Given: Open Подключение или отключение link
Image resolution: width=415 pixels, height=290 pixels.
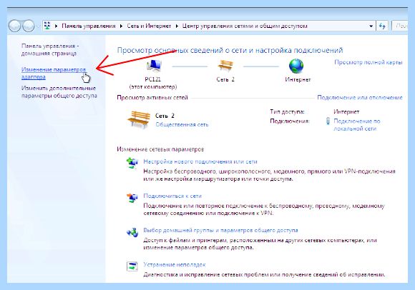Looking at the screenshot, I should click(x=360, y=97).
